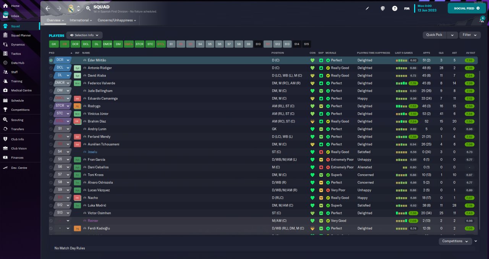Viewport: 489px width, 259px height.
Task: Open Joselu's player profile link
Action: tap(92, 152)
